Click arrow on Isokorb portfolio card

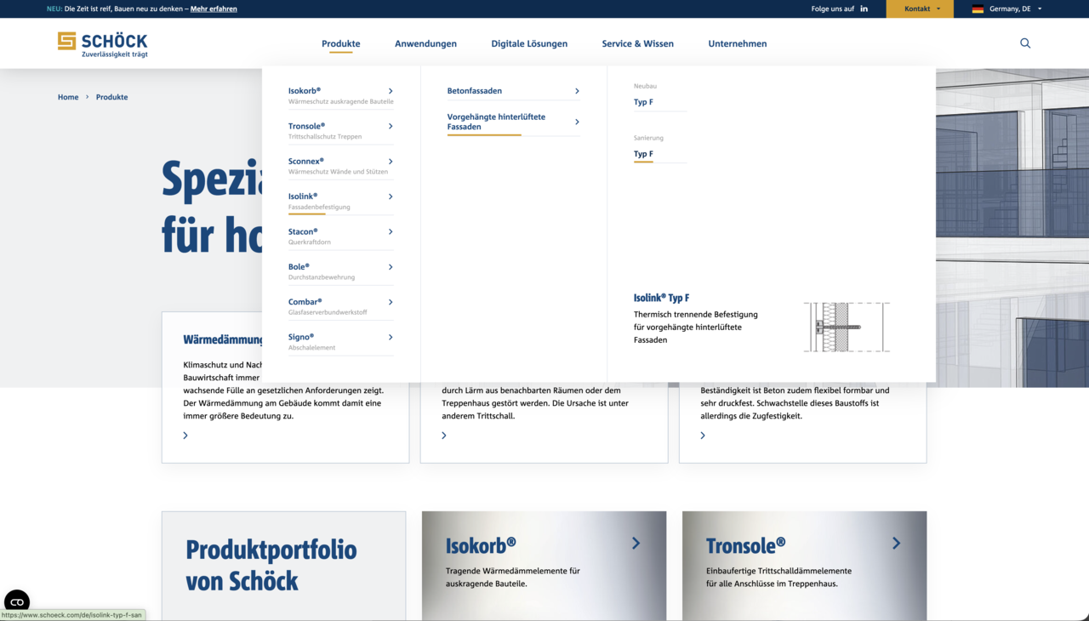click(x=636, y=543)
